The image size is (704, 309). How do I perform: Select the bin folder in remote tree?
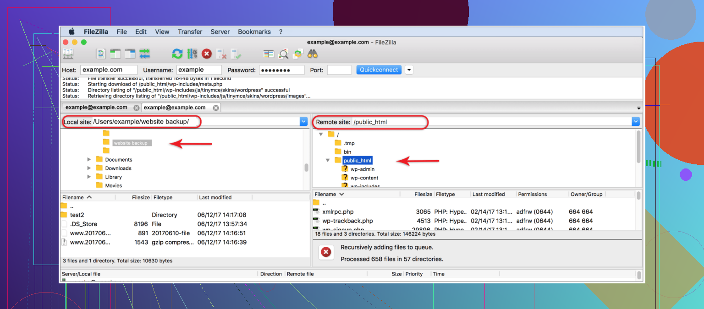pos(343,152)
